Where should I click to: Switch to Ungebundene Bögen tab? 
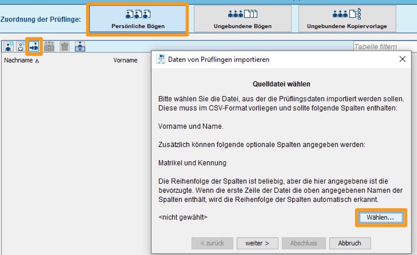pyautogui.click(x=242, y=19)
